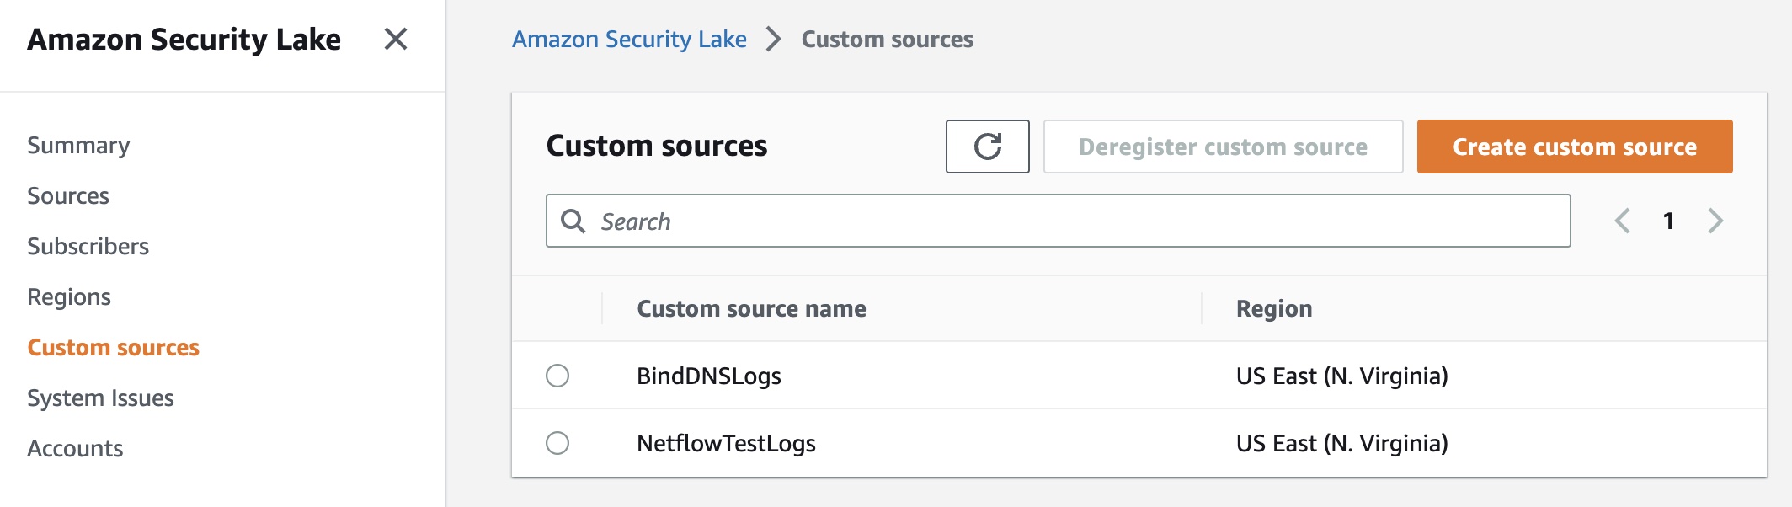Select the NetflowTestLogs radio button

point(557,443)
